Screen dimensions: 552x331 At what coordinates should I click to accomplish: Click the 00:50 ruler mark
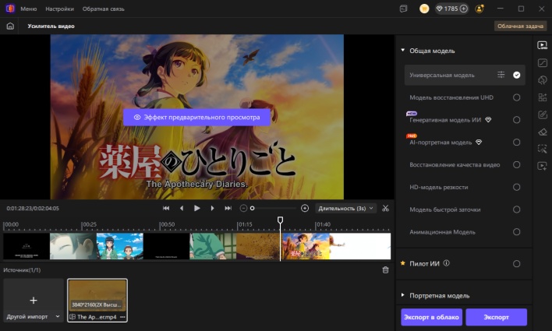point(167,224)
